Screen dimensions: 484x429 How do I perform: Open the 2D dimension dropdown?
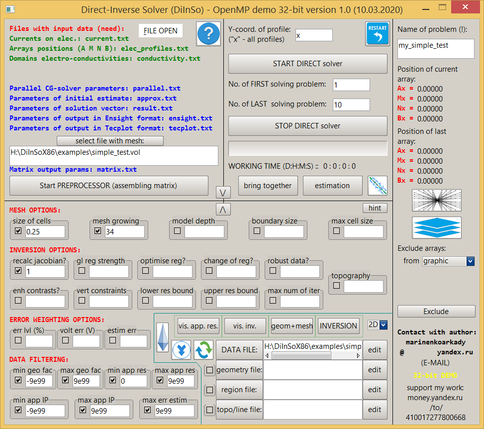pyautogui.click(x=384, y=325)
